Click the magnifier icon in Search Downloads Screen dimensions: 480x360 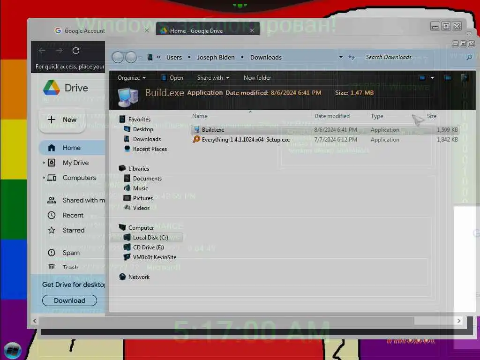click(469, 57)
